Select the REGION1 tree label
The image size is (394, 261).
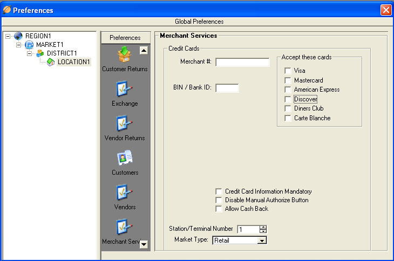tap(38, 36)
